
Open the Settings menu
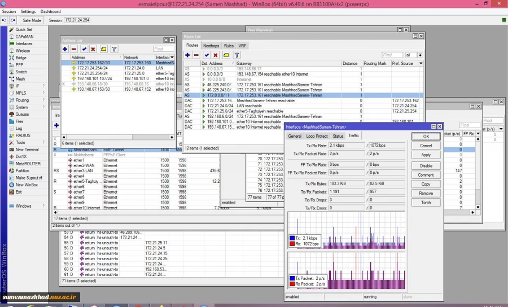coord(28,11)
